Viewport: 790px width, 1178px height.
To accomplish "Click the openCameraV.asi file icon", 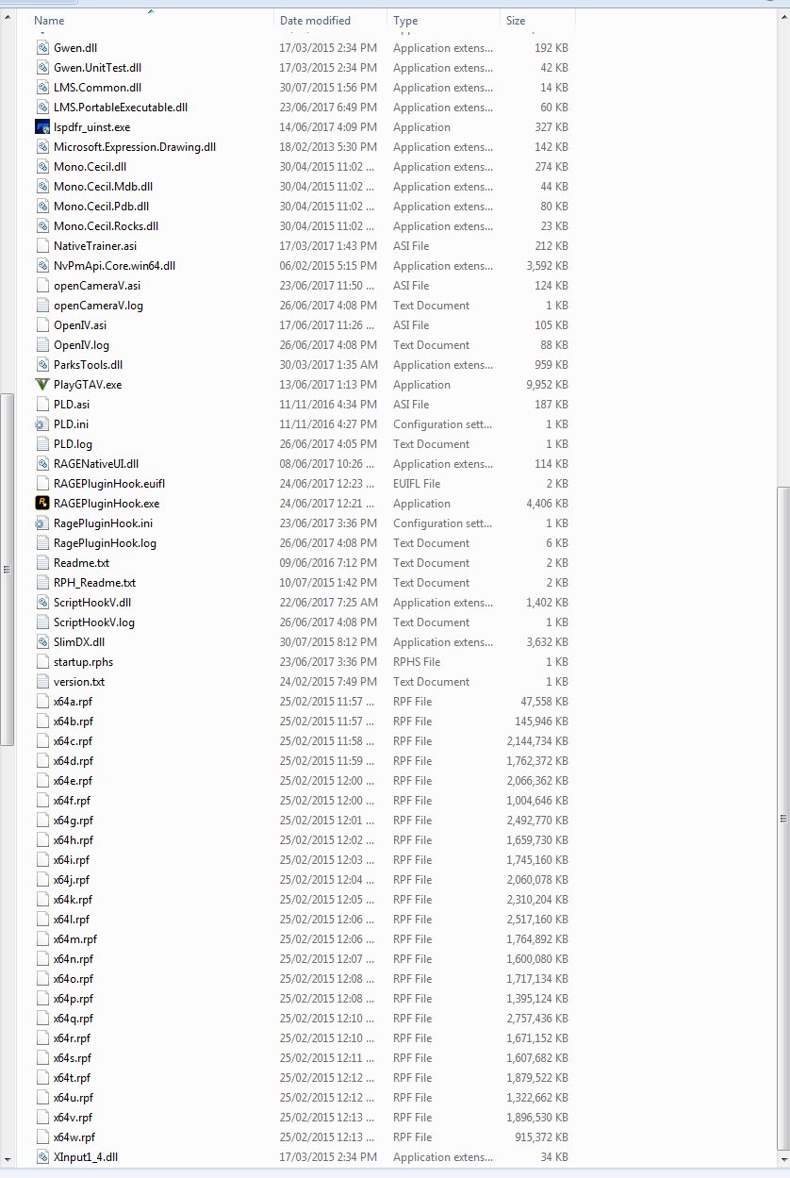I will 41,285.
